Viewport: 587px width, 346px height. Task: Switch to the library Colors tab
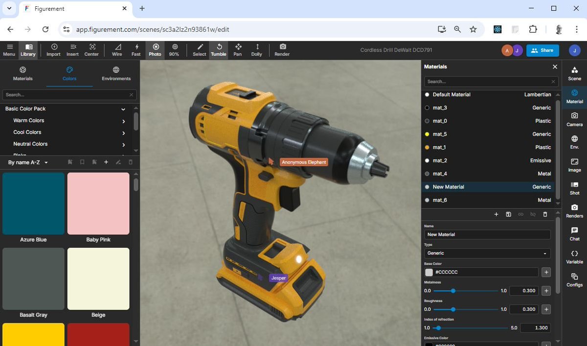click(69, 73)
